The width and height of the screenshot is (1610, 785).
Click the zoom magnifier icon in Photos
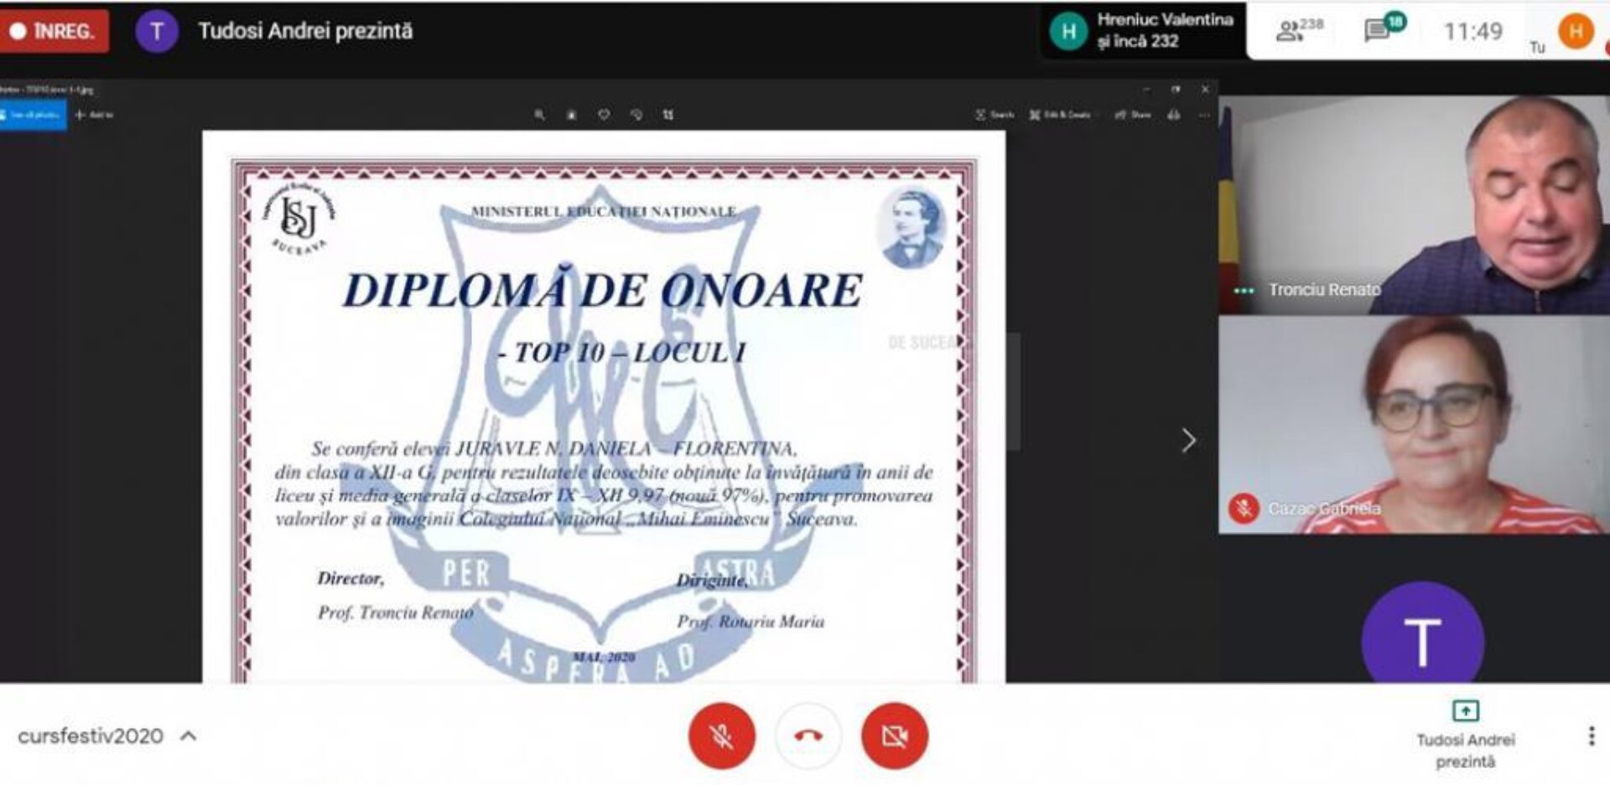point(539,115)
